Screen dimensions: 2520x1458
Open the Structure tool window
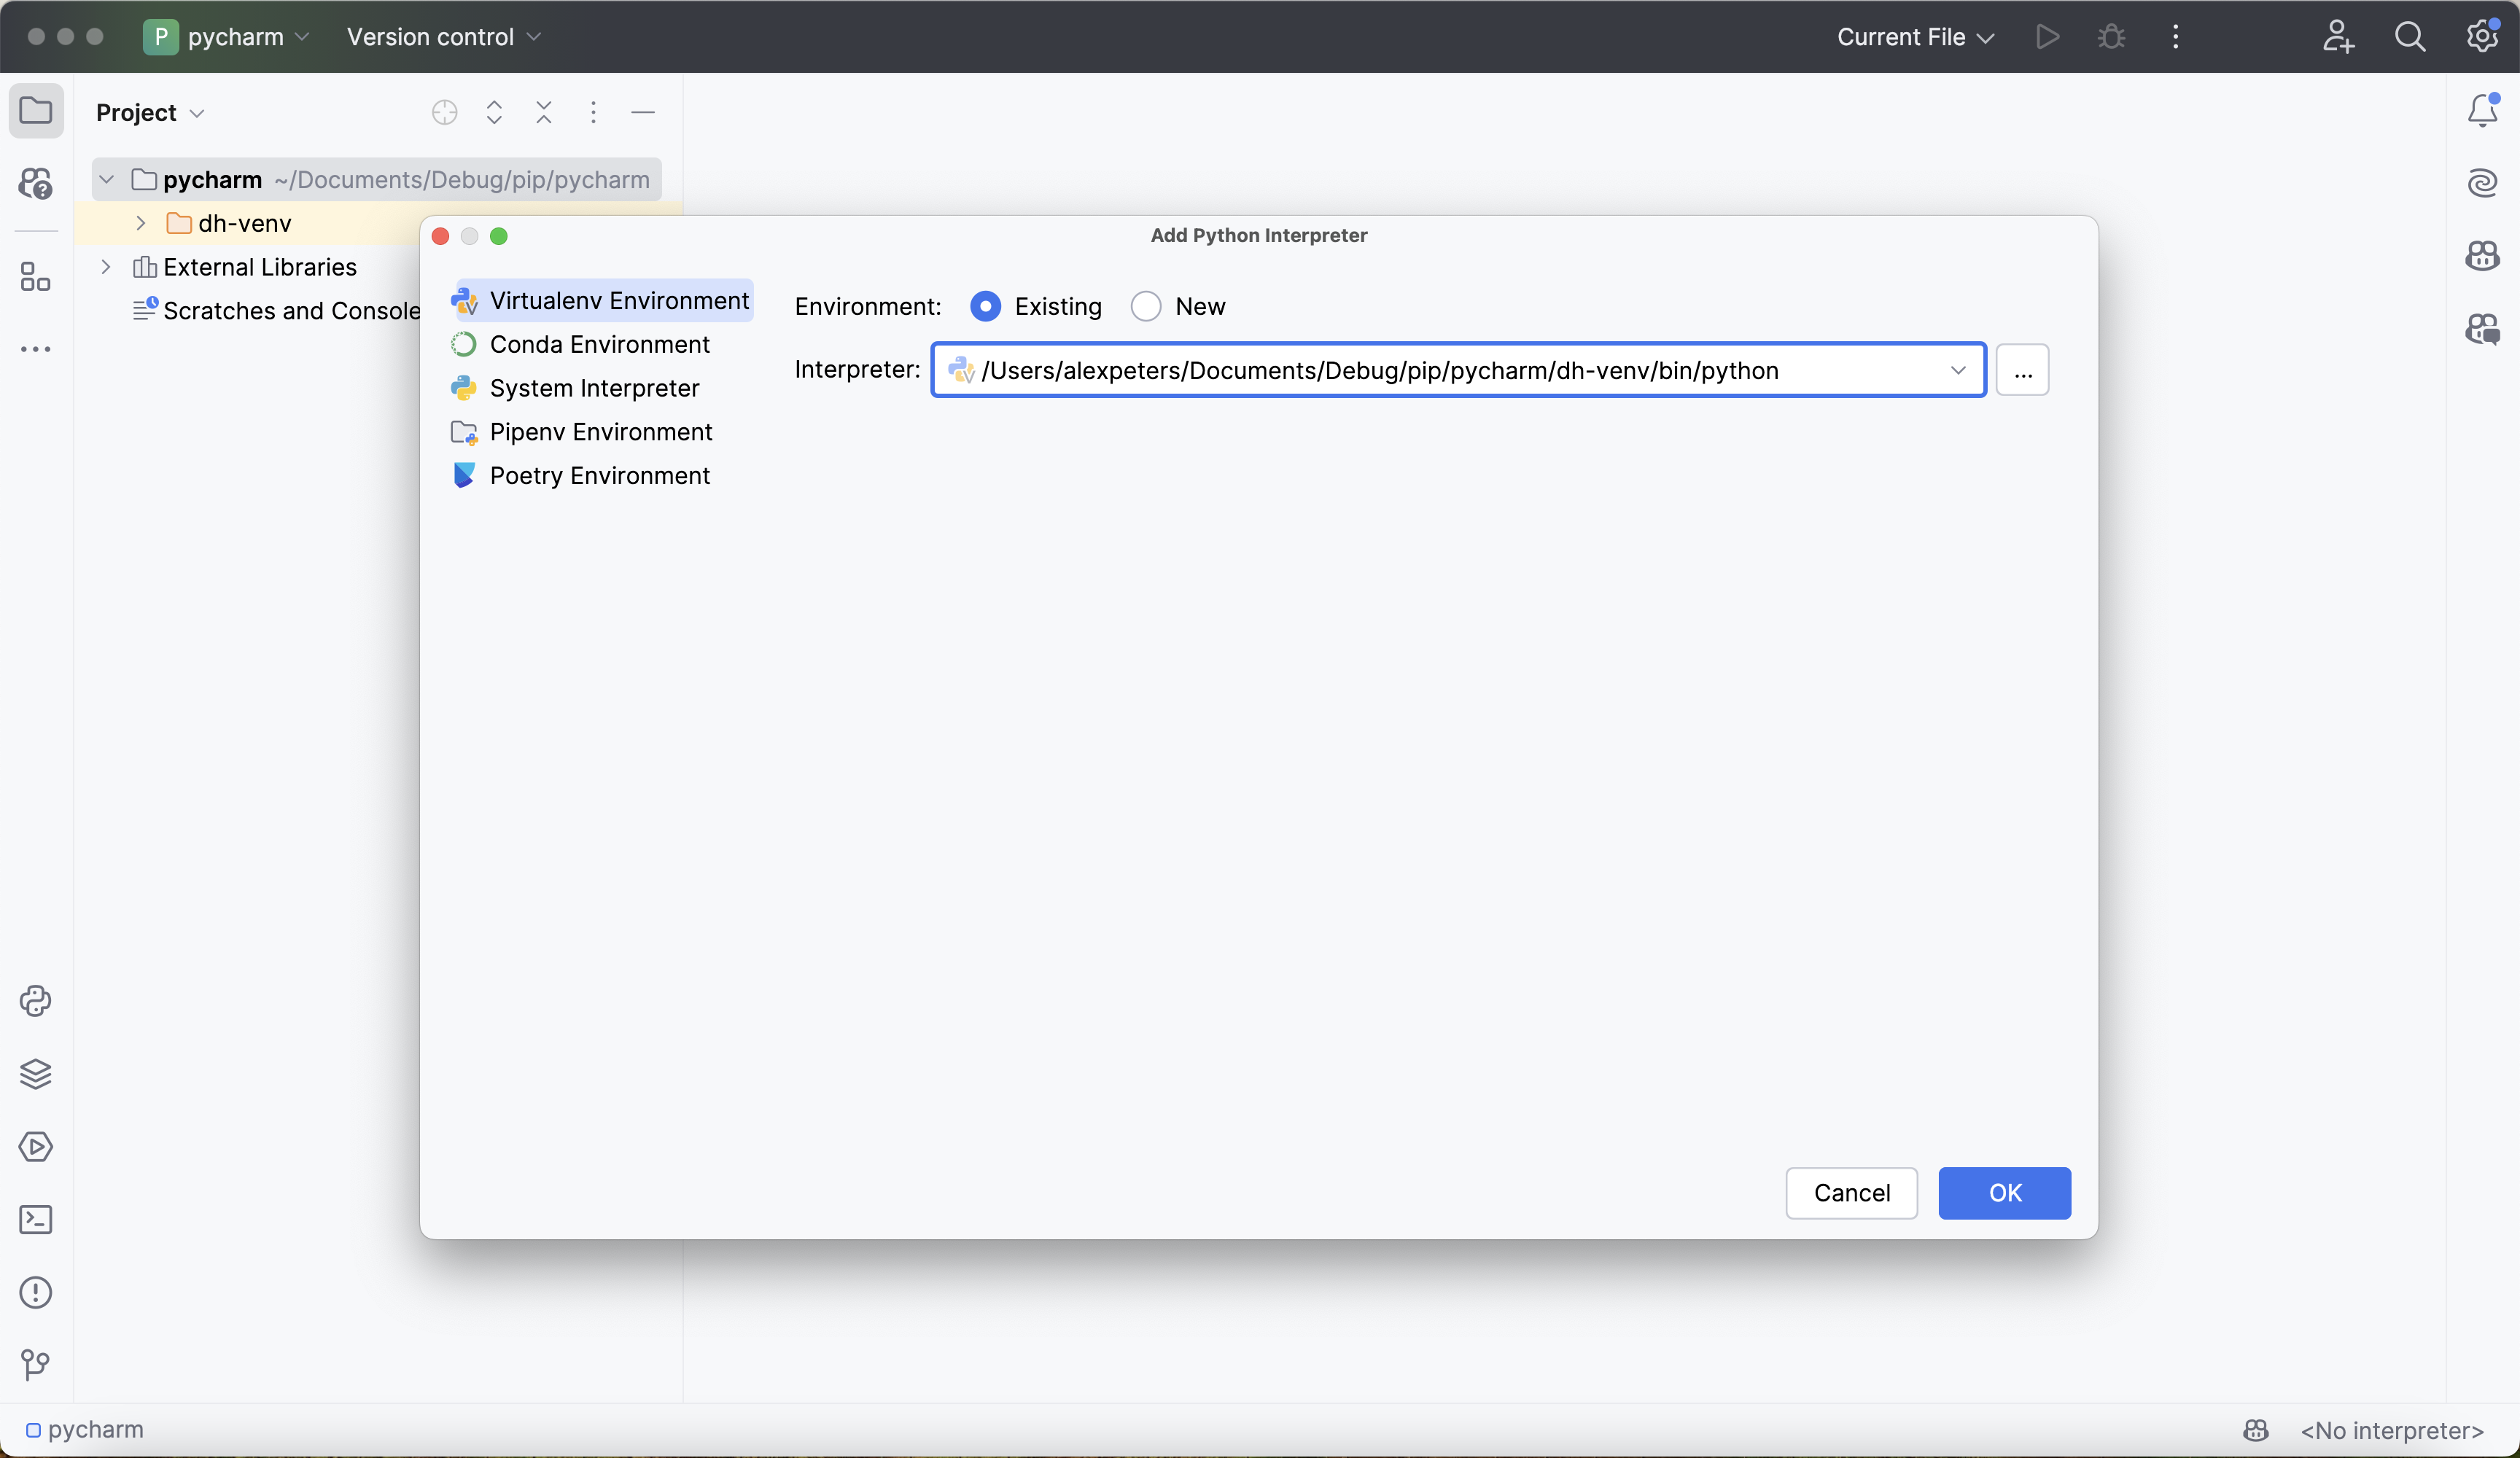tap(35, 277)
